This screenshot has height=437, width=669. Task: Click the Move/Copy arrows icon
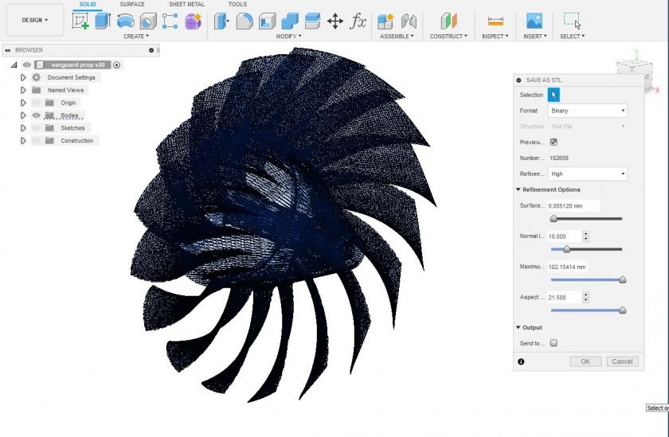pos(335,21)
